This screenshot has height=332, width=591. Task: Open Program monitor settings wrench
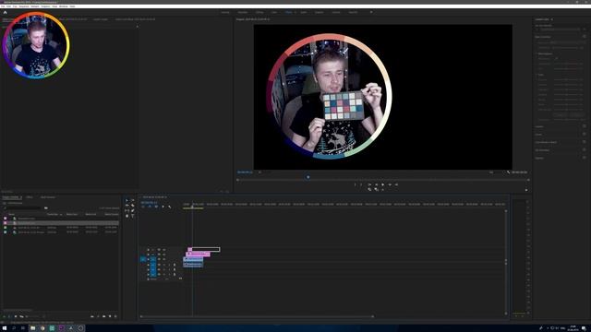click(508, 172)
